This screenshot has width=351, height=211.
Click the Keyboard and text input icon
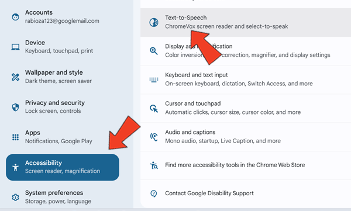(x=154, y=79)
